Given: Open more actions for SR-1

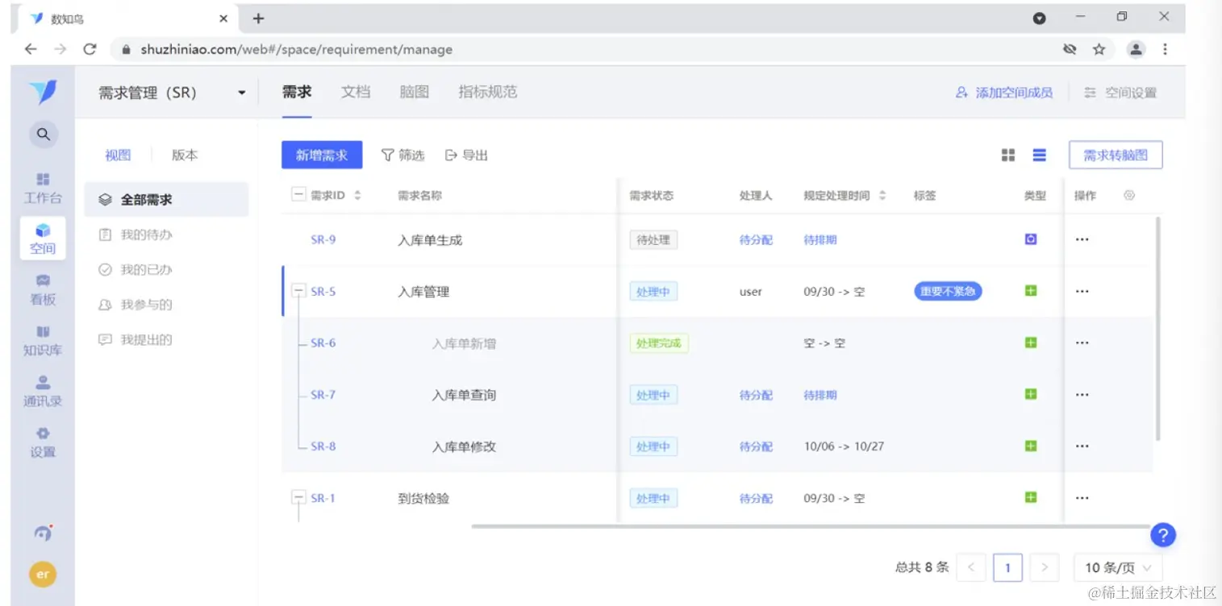Looking at the screenshot, I should (1082, 498).
